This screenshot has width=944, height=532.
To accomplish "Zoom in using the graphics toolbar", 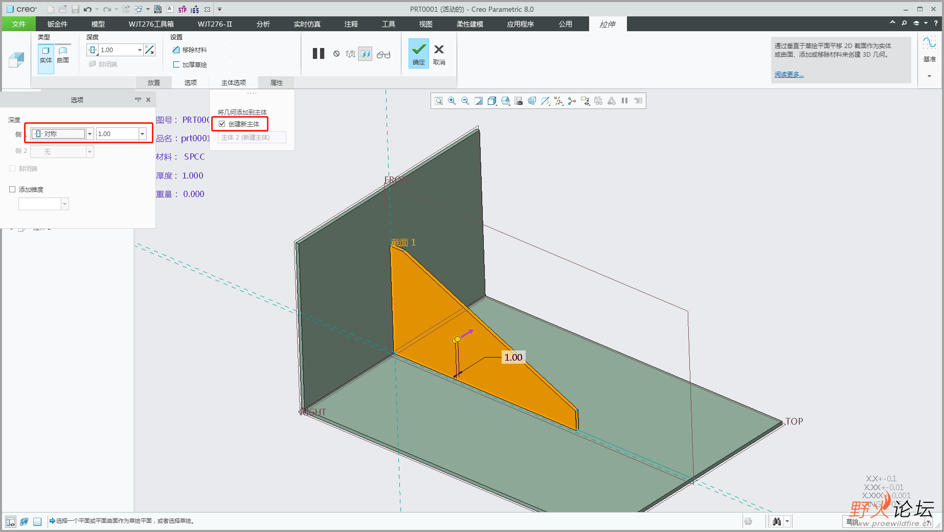I will point(452,101).
